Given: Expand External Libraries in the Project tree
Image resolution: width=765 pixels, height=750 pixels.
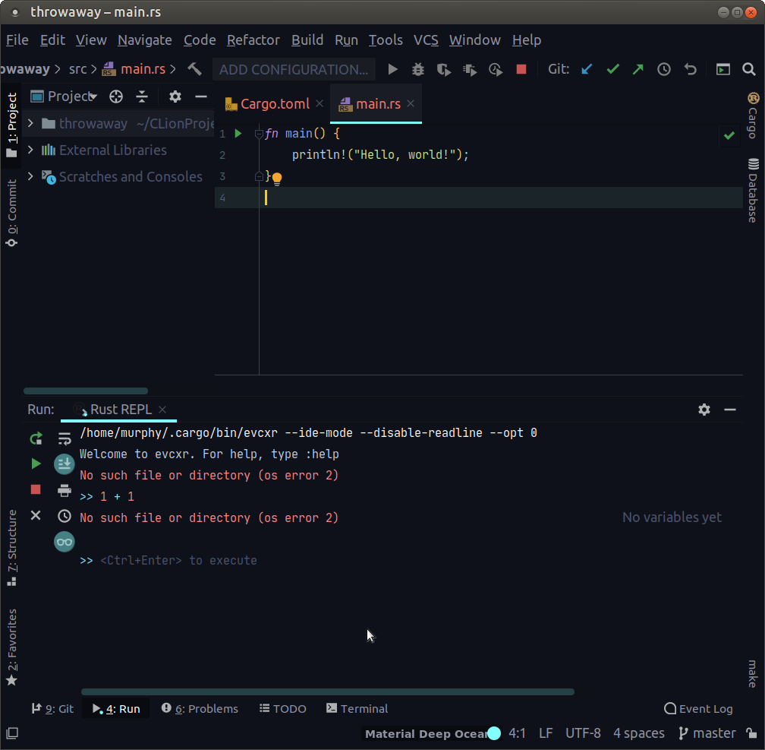Looking at the screenshot, I should (x=30, y=150).
